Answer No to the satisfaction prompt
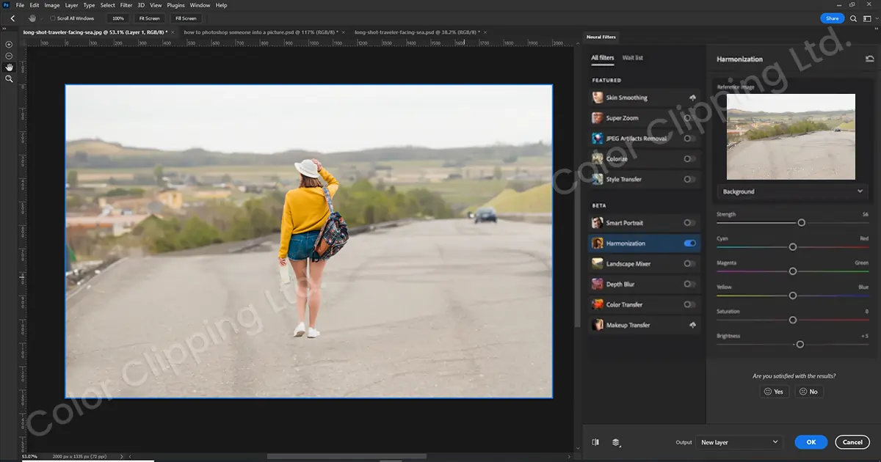The height and width of the screenshot is (462, 881). coord(808,392)
